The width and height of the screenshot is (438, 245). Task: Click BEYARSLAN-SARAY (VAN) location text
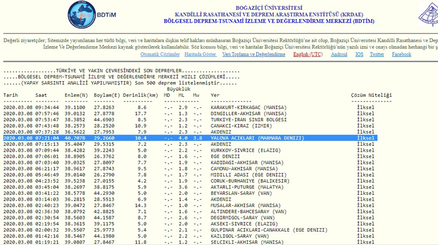(241, 194)
